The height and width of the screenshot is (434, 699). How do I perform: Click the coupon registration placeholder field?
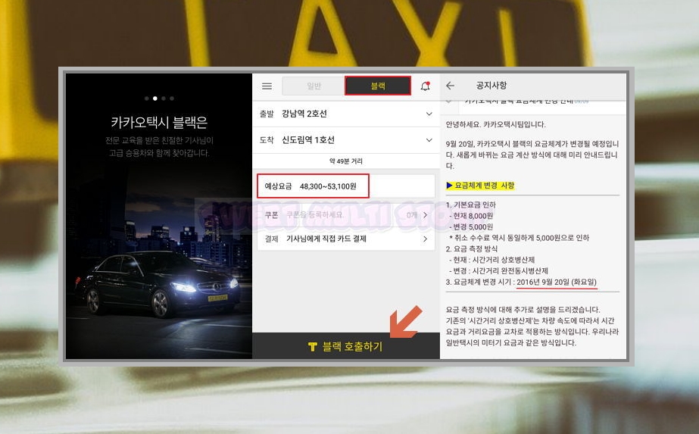pos(315,215)
